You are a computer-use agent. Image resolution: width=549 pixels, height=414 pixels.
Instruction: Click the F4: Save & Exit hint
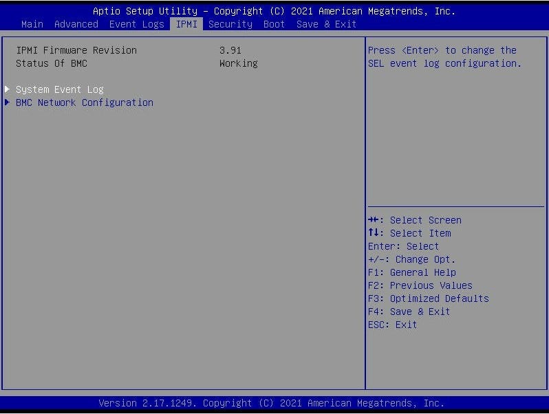409,312
